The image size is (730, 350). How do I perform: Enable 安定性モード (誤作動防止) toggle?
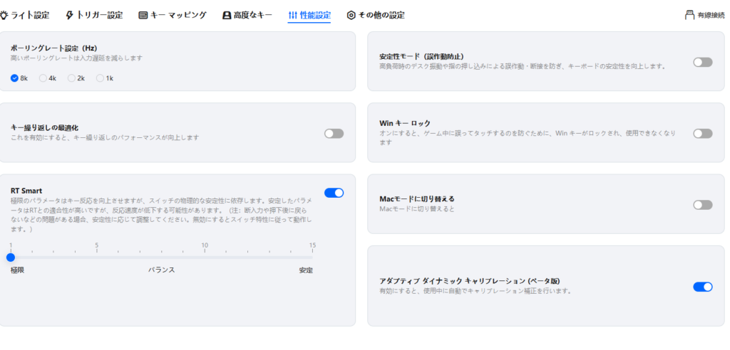click(702, 62)
